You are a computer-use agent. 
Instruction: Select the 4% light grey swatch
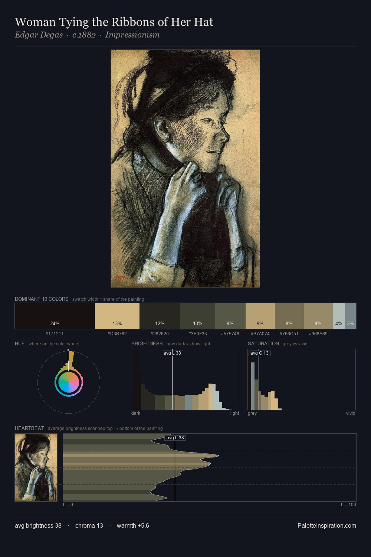(339, 316)
